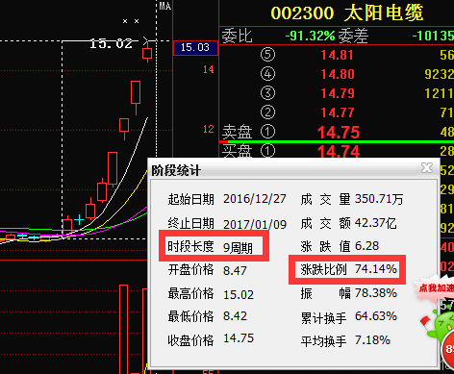Viewport: 454px width, 374px height.
Task: Close the 阶段统计 dialog
Action: point(427,167)
